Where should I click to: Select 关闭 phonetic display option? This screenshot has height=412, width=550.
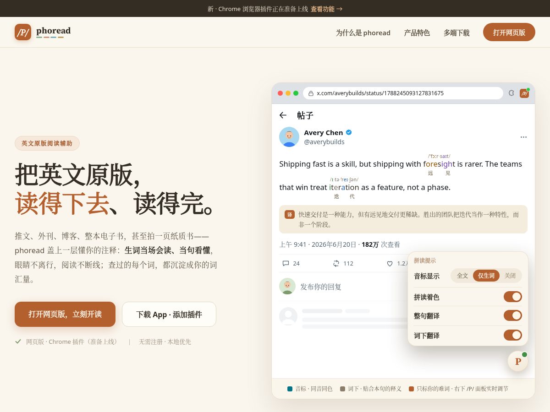coord(510,276)
